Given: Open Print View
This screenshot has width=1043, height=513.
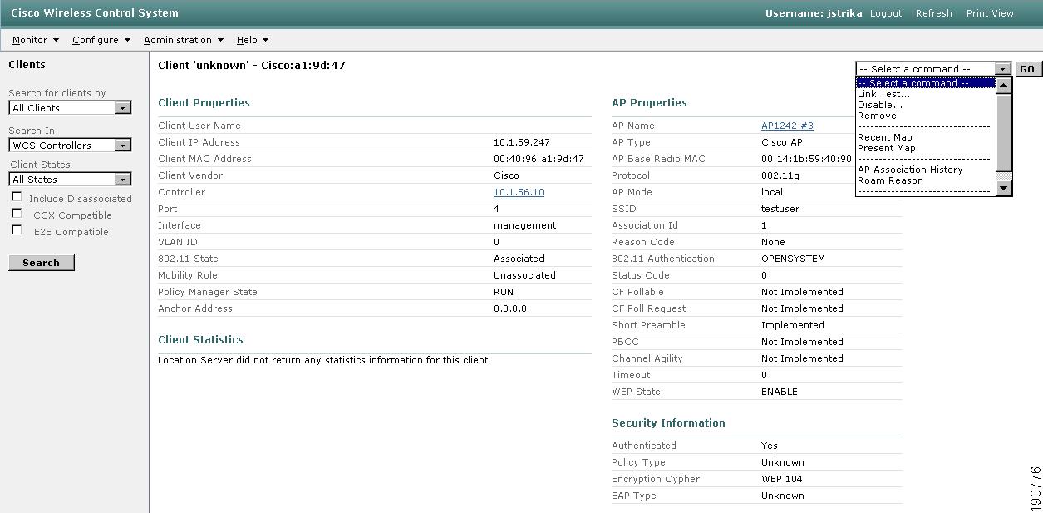Looking at the screenshot, I should coord(990,13).
